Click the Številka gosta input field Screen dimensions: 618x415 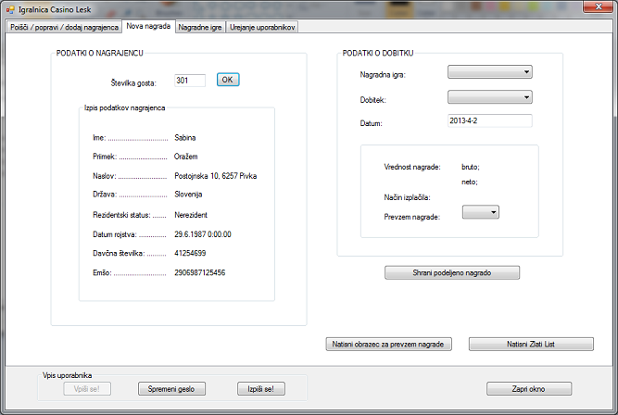(x=189, y=81)
